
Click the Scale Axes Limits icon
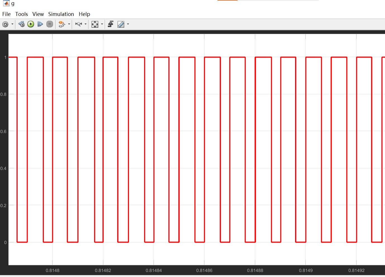[x=95, y=24]
